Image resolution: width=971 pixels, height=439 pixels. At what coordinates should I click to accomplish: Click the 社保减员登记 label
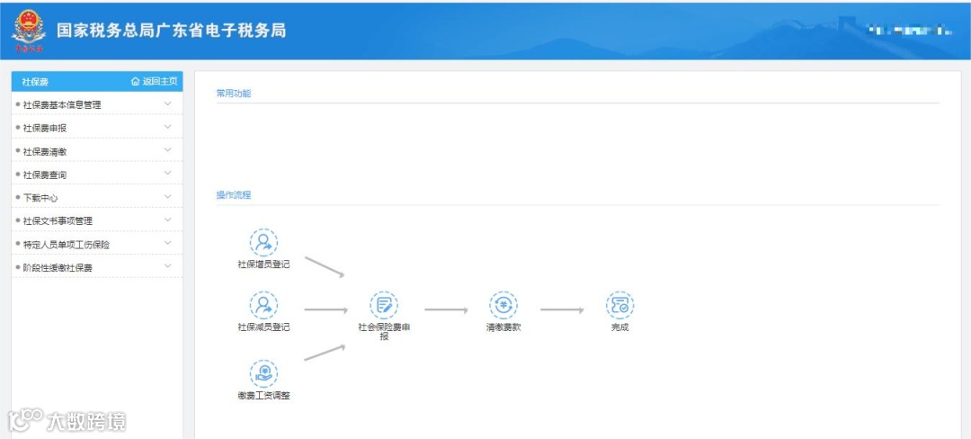pos(263,327)
